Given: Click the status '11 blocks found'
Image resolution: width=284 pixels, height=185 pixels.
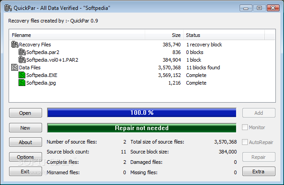Looking at the screenshot, I should (x=203, y=68).
